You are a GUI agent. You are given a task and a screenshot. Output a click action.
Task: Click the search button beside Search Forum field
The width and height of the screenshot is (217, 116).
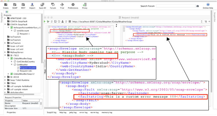pos(197,6)
